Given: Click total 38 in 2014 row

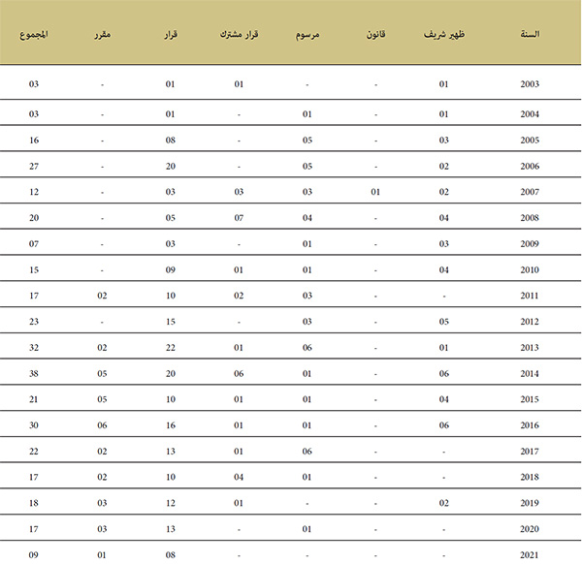Looking at the screenshot, I should (34, 373).
